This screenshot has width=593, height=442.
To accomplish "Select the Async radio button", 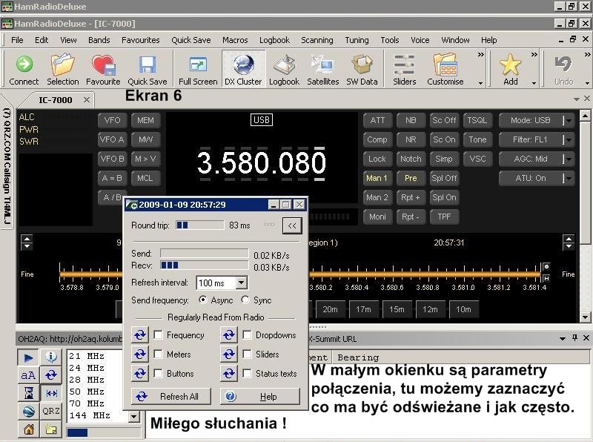I will tap(203, 300).
